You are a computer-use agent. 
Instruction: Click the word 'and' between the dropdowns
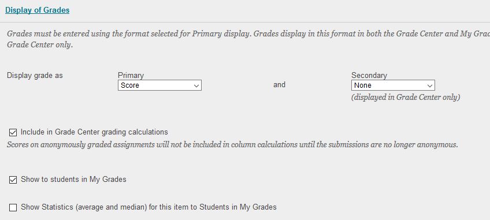point(279,85)
